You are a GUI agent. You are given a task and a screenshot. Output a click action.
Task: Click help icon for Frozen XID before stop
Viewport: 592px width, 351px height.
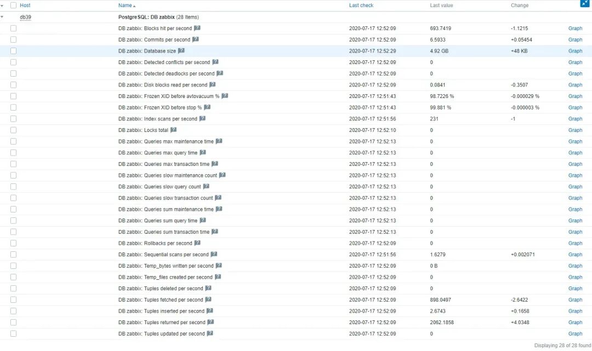[207, 107]
